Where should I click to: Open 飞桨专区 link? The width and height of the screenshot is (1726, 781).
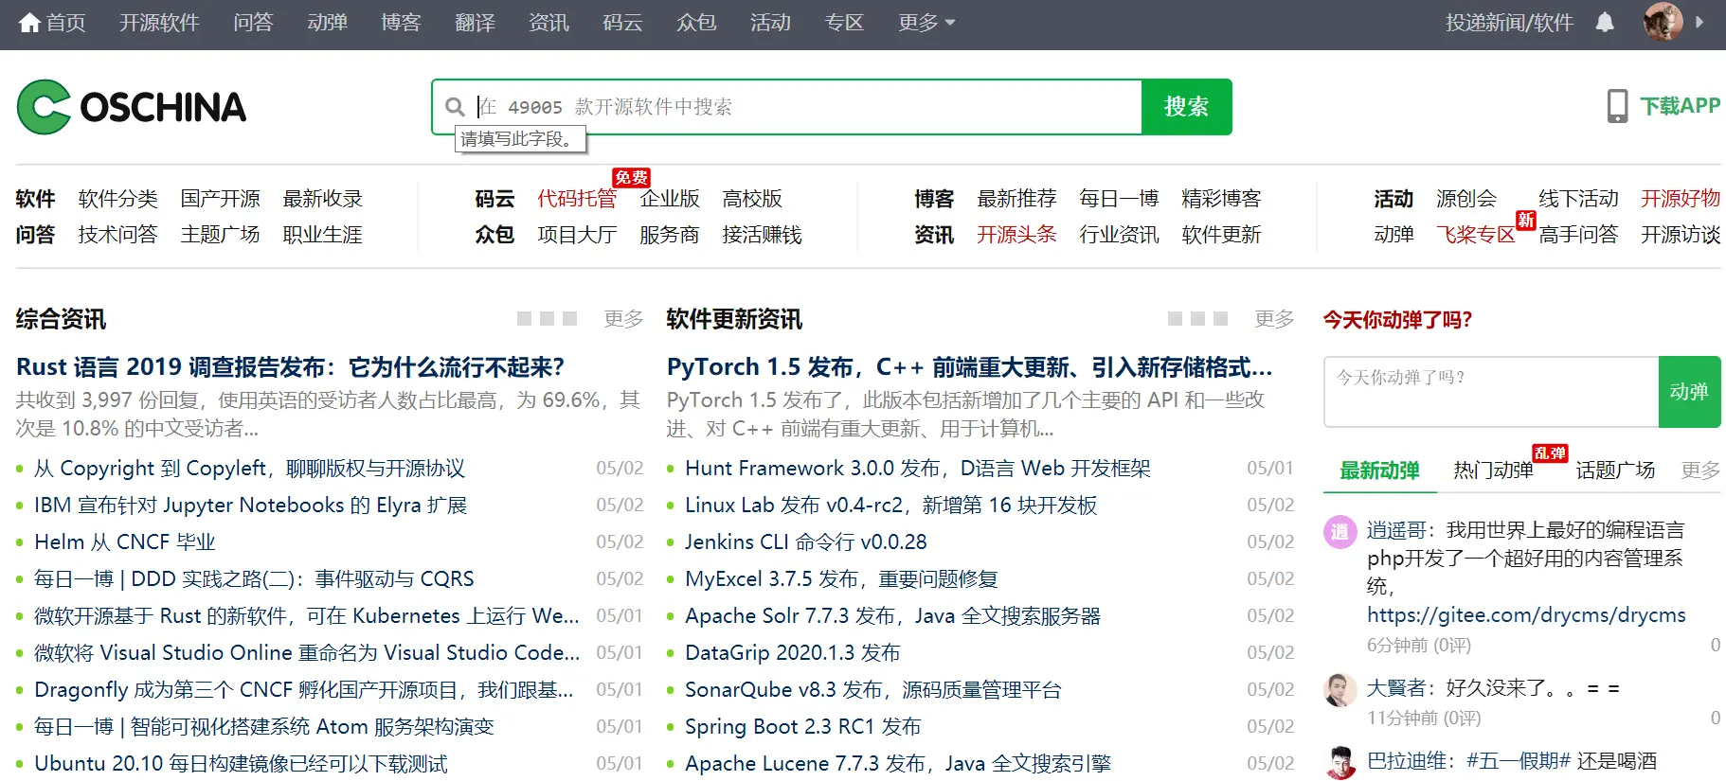point(1475,235)
